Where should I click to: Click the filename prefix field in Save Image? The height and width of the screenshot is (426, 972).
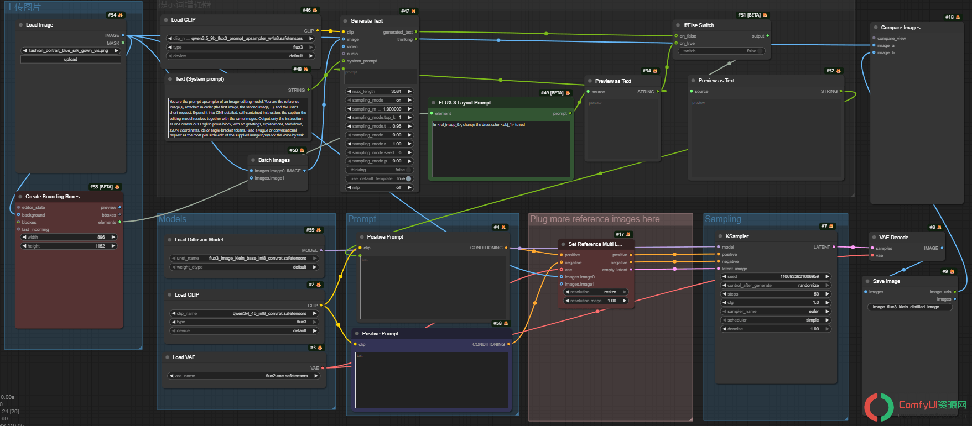pos(909,307)
